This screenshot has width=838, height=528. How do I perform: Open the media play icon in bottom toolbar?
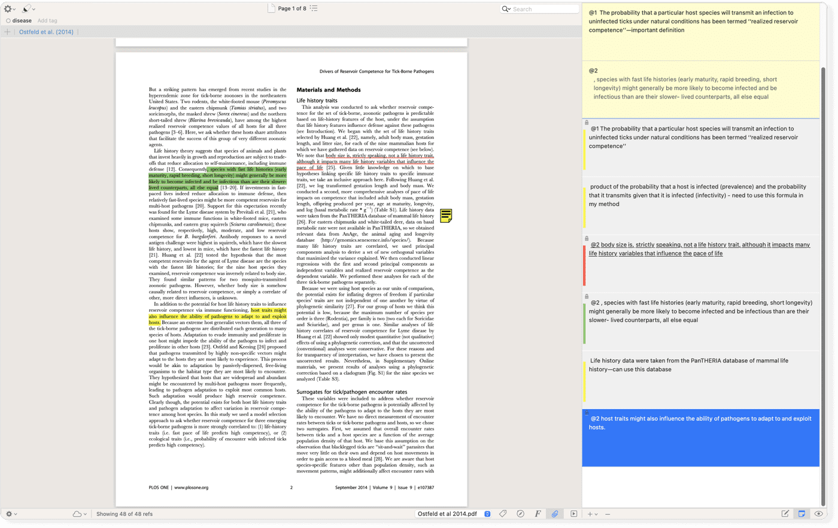573,514
